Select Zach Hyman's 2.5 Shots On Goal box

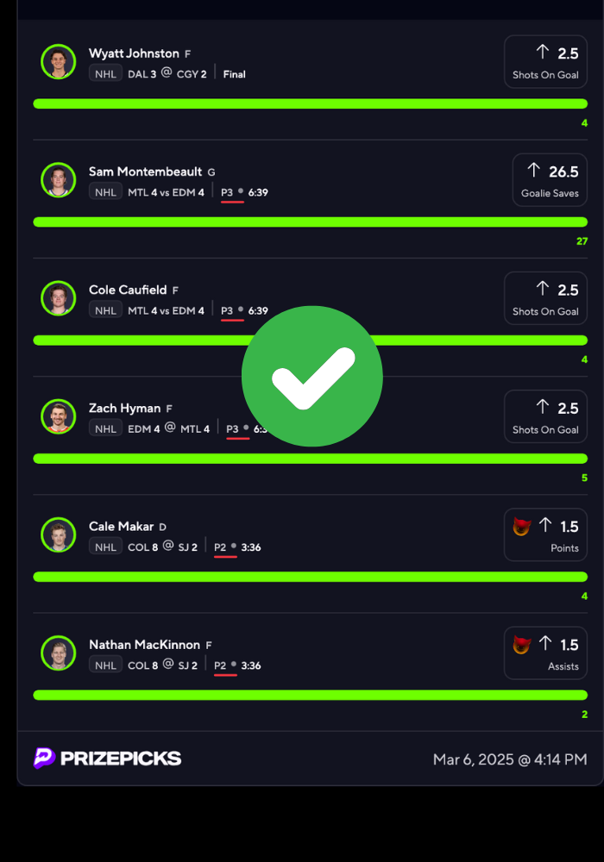coord(545,416)
